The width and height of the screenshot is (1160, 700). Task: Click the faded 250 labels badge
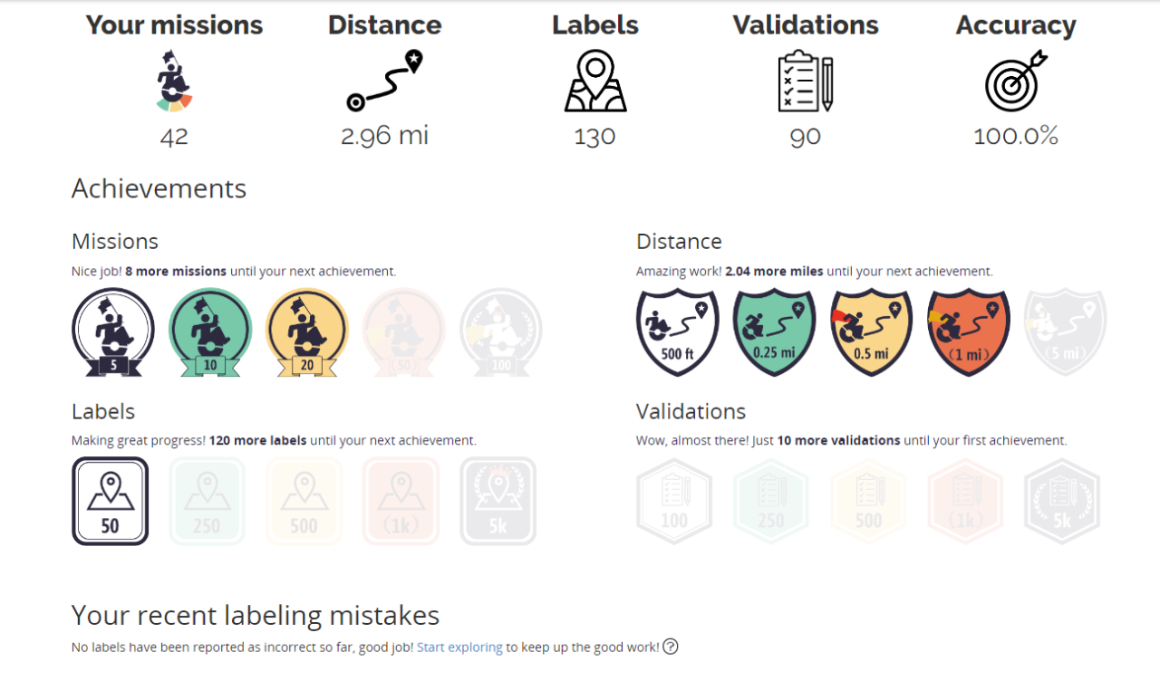click(207, 501)
